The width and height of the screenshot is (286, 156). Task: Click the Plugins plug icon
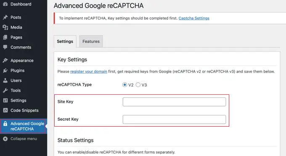pos(5,70)
